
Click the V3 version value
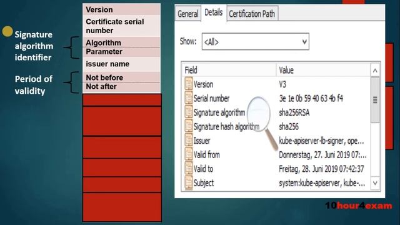coord(282,84)
